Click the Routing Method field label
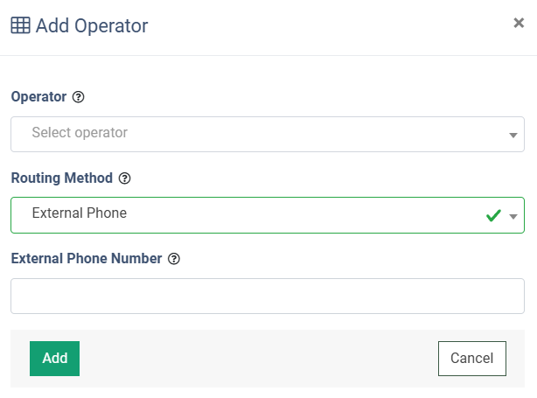 pos(61,178)
